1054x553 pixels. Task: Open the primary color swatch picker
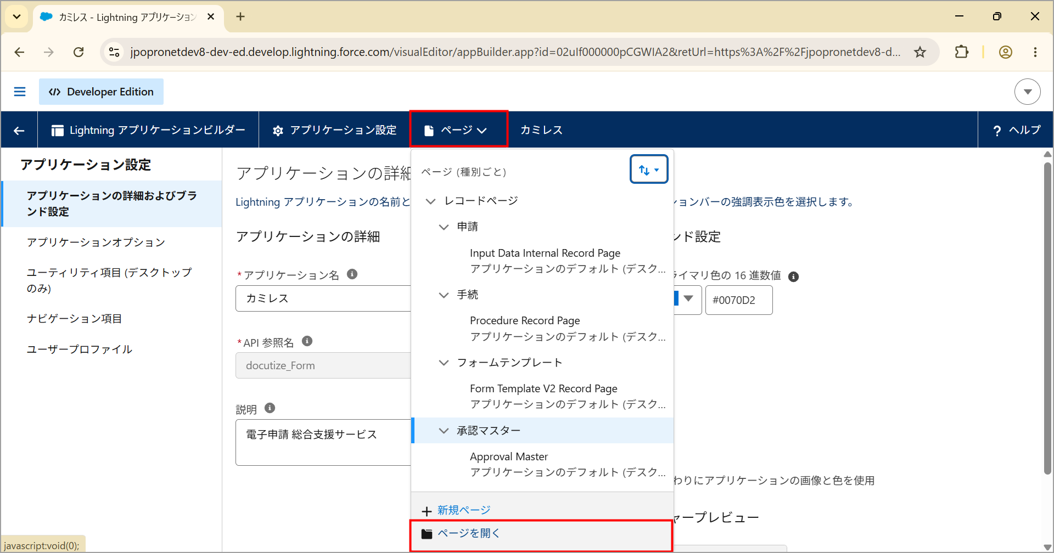coord(687,300)
